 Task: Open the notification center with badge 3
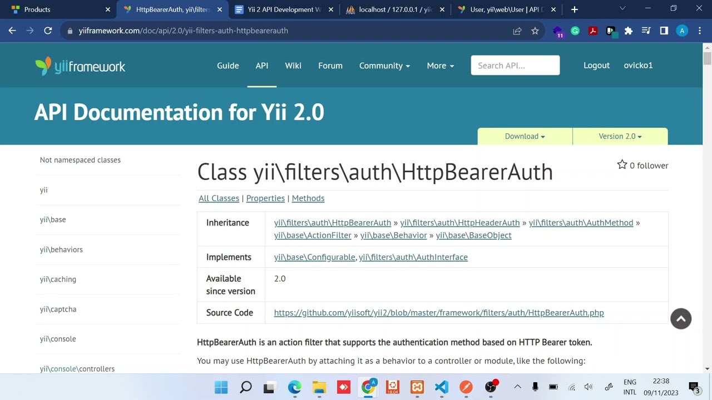coord(694,387)
